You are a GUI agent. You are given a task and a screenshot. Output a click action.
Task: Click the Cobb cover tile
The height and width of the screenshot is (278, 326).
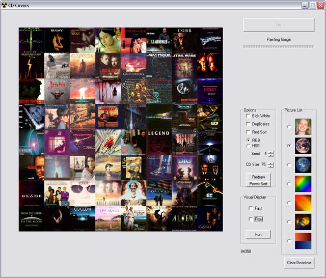pos(184,40)
